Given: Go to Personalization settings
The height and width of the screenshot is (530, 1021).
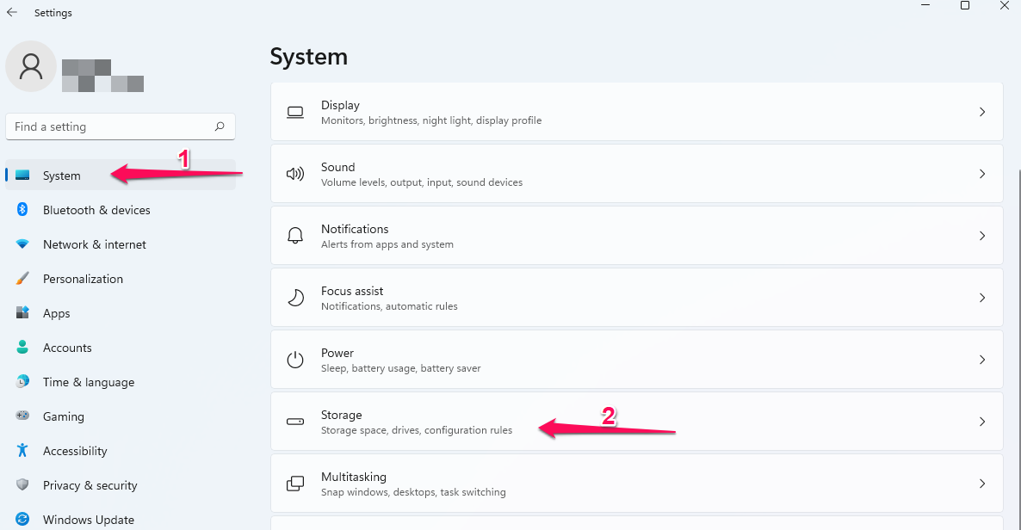Looking at the screenshot, I should click(x=121, y=279).
